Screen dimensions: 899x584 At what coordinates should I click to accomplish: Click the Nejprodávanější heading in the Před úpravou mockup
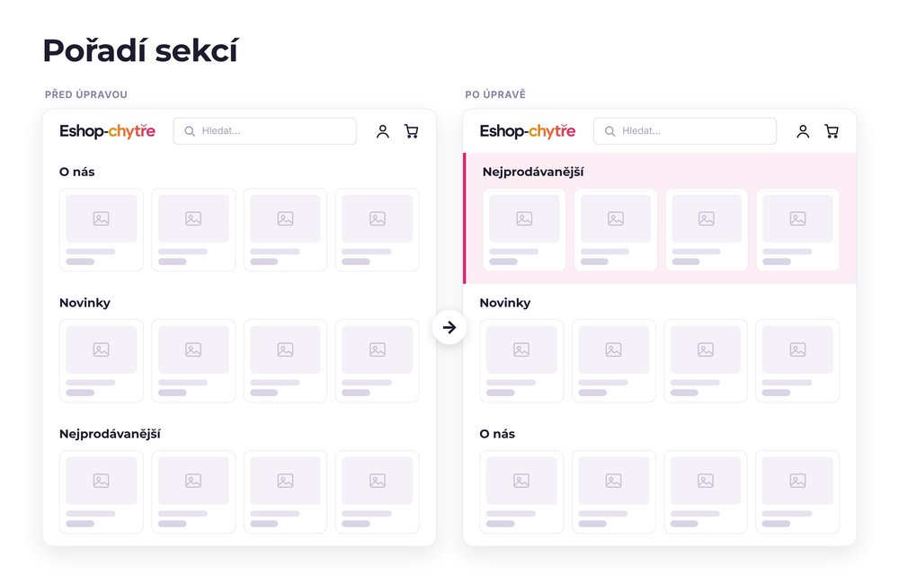tap(110, 434)
